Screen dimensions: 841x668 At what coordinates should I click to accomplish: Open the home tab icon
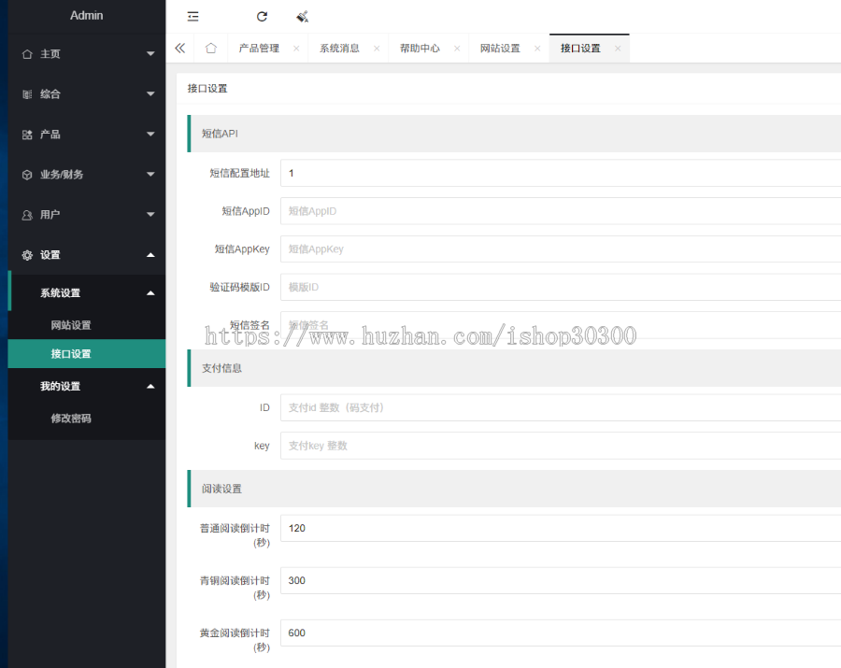[211, 49]
